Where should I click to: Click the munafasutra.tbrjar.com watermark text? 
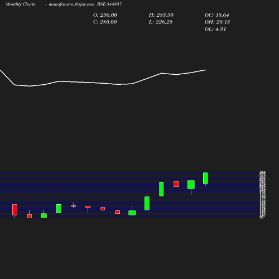[x=71, y=4]
